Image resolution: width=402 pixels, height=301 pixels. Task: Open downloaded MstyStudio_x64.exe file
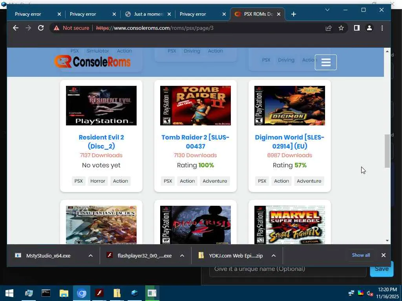[x=48, y=256]
